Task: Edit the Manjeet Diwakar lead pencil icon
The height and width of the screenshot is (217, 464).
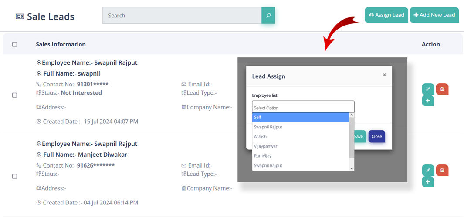Action: click(428, 170)
